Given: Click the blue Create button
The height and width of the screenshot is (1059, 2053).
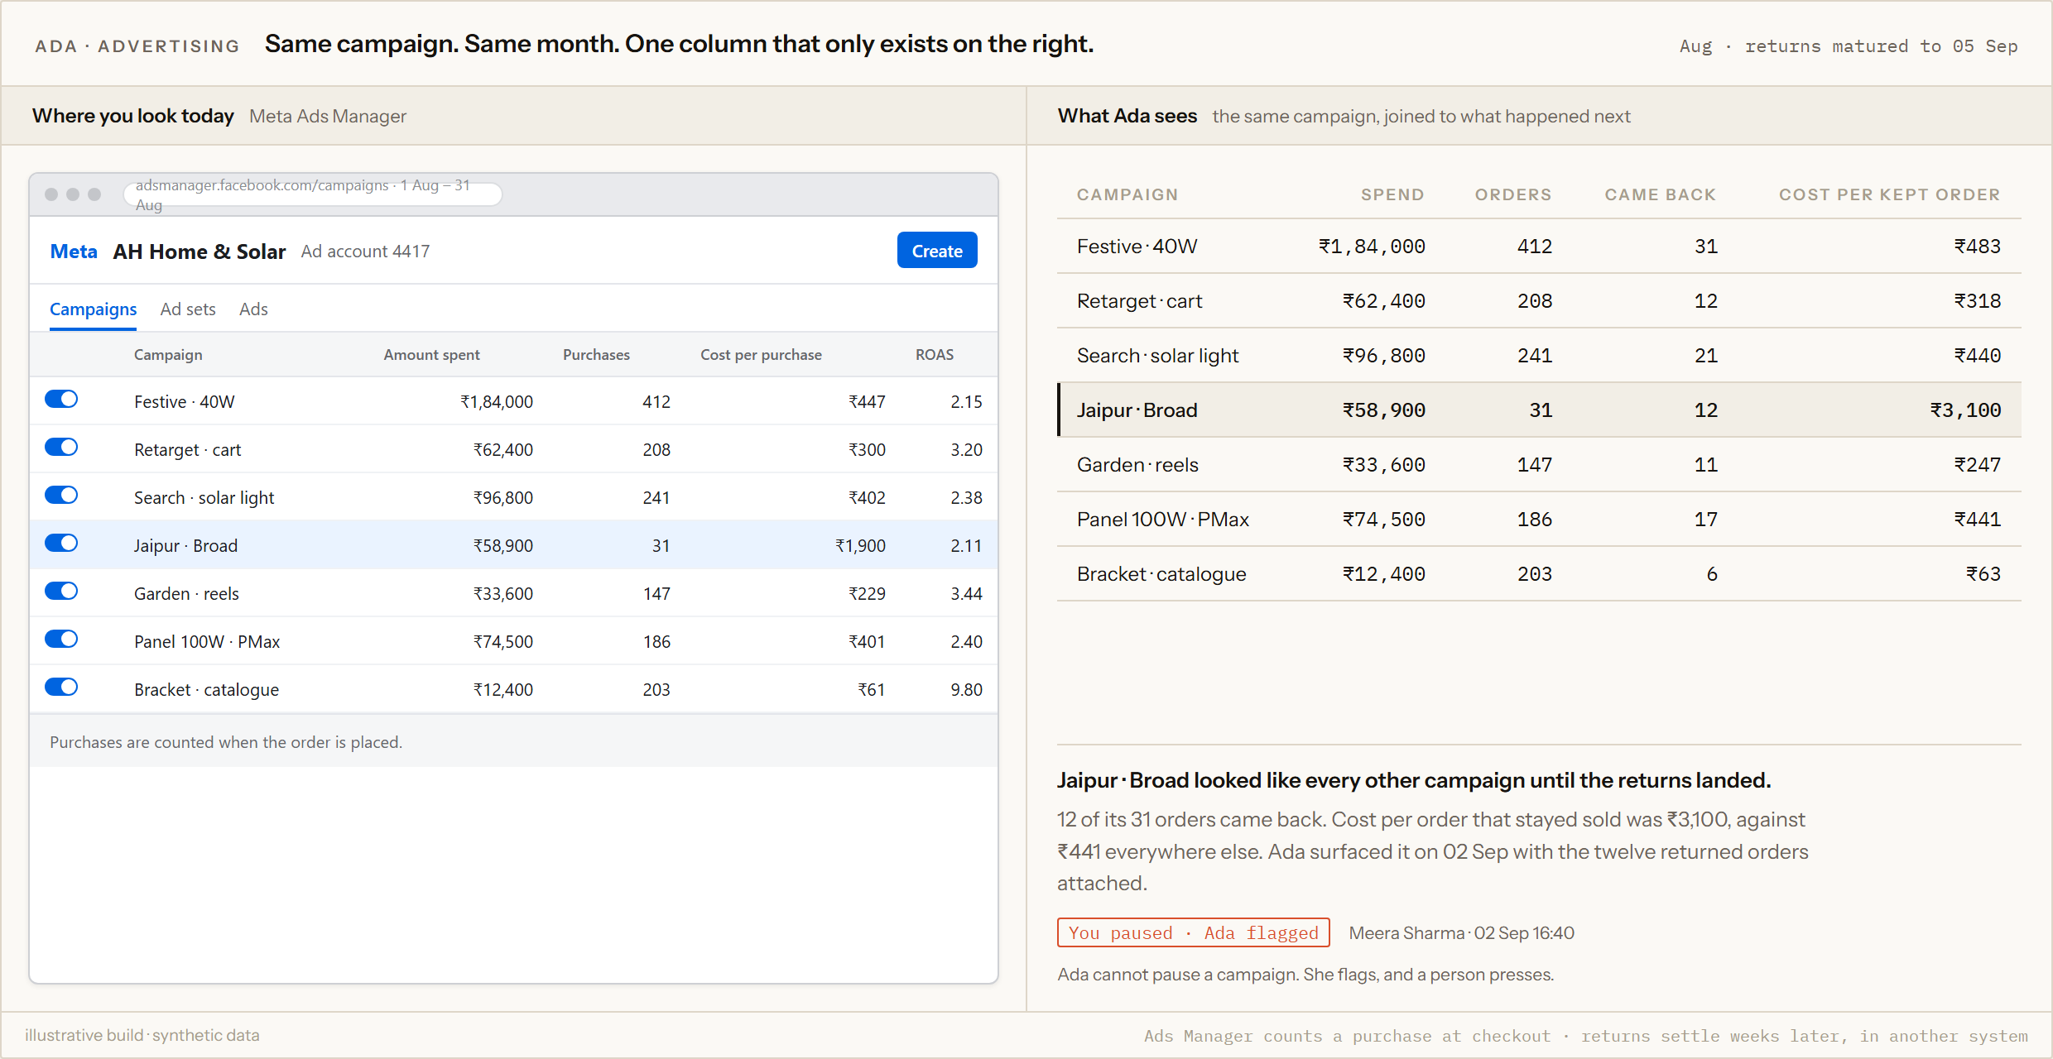Looking at the screenshot, I should (937, 251).
